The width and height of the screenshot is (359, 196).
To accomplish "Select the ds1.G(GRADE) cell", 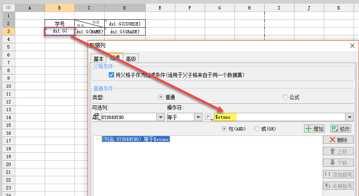I will point(125,31).
